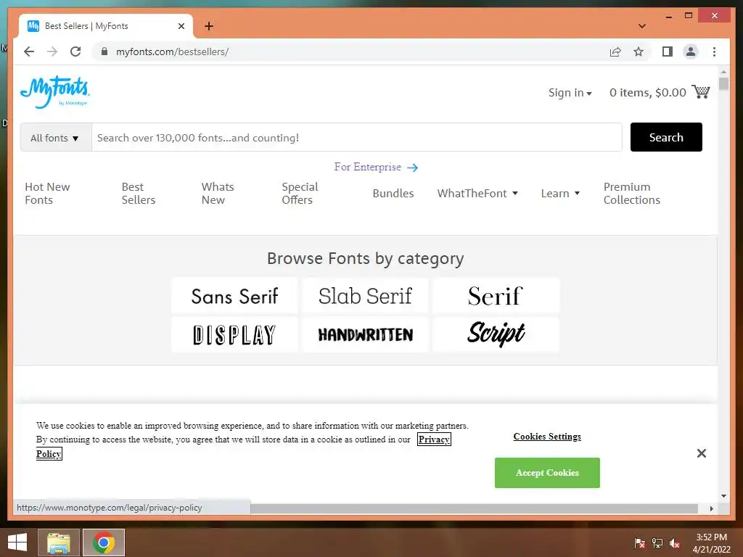Screen dimensions: 743x557
Task: Click the muted volume tray icon
Action: click(674, 543)
